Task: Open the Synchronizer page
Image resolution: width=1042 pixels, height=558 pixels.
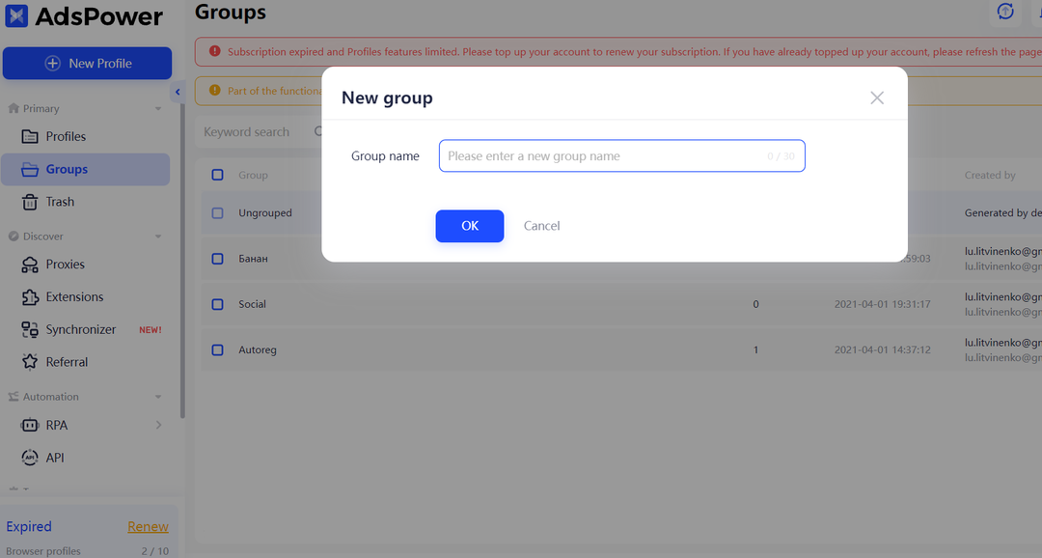Action: click(85, 329)
